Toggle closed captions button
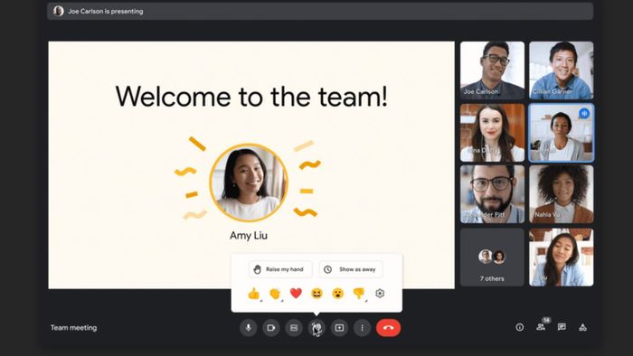The height and width of the screenshot is (356, 633). pyautogui.click(x=294, y=328)
